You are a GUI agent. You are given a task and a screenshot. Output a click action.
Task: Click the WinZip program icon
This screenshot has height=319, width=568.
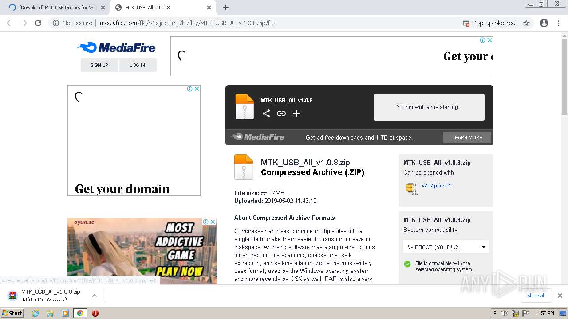(x=412, y=188)
